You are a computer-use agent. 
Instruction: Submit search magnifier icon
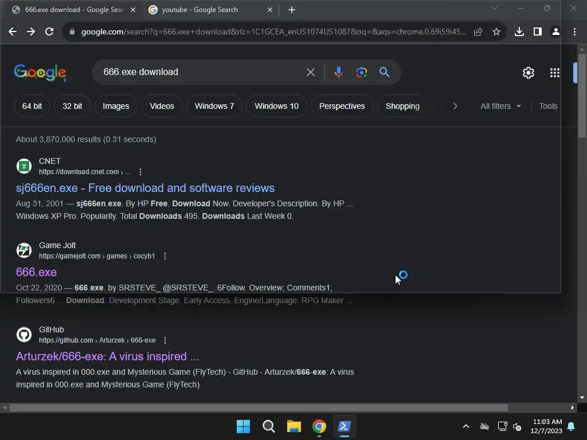pyautogui.click(x=384, y=72)
